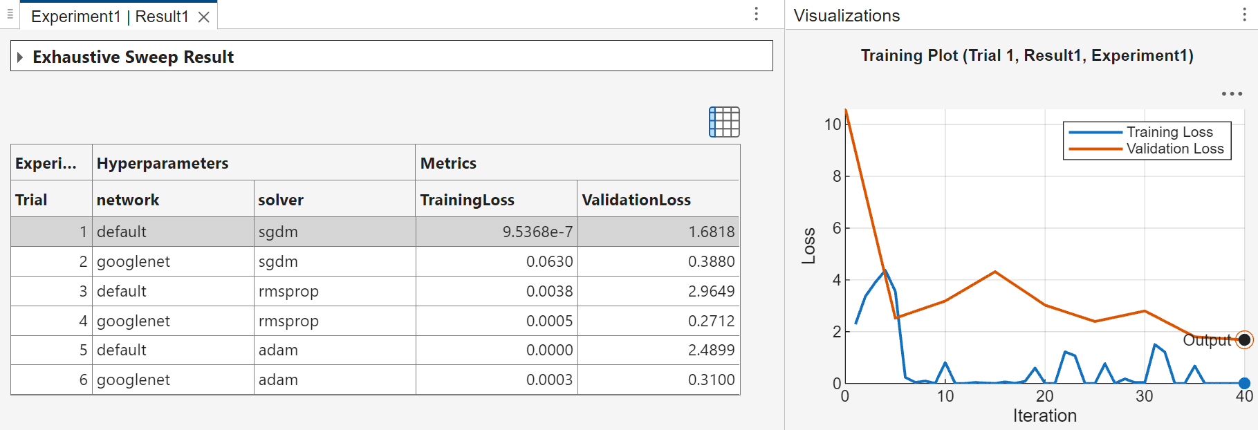This screenshot has width=1258, height=430.
Task: Open the training plot ellipsis options
Action: pyautogui.click(x=1232, y=94)
